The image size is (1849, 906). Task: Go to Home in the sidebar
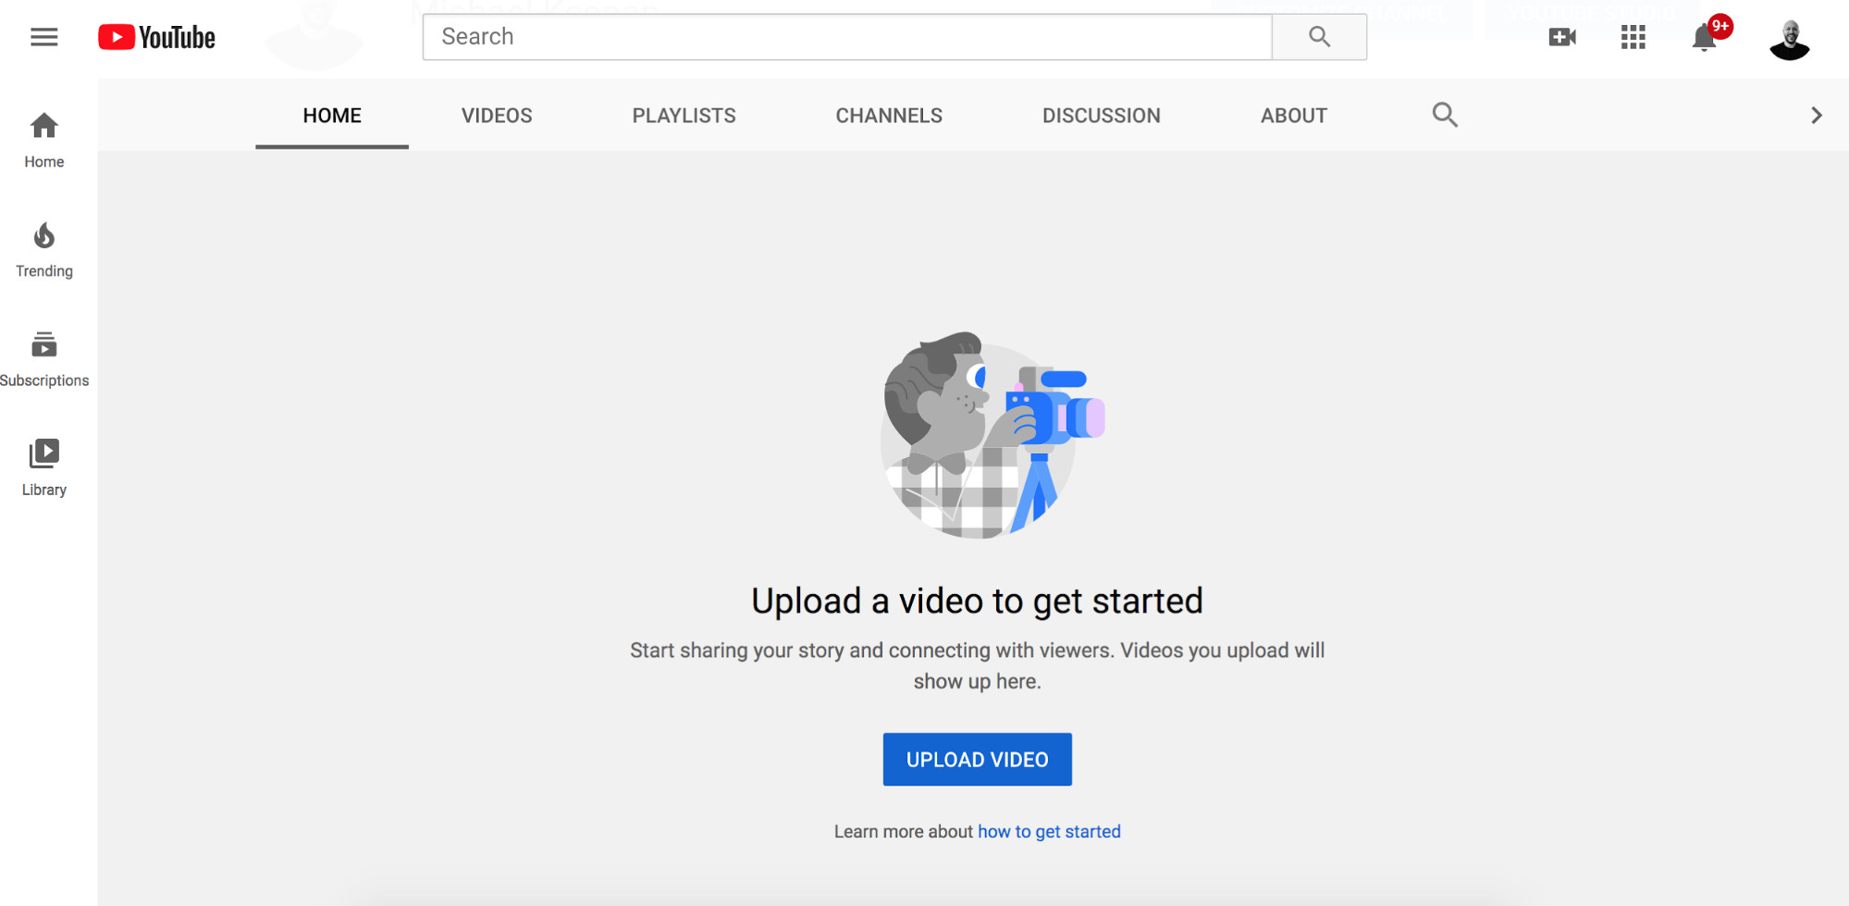tap(43, 141)
